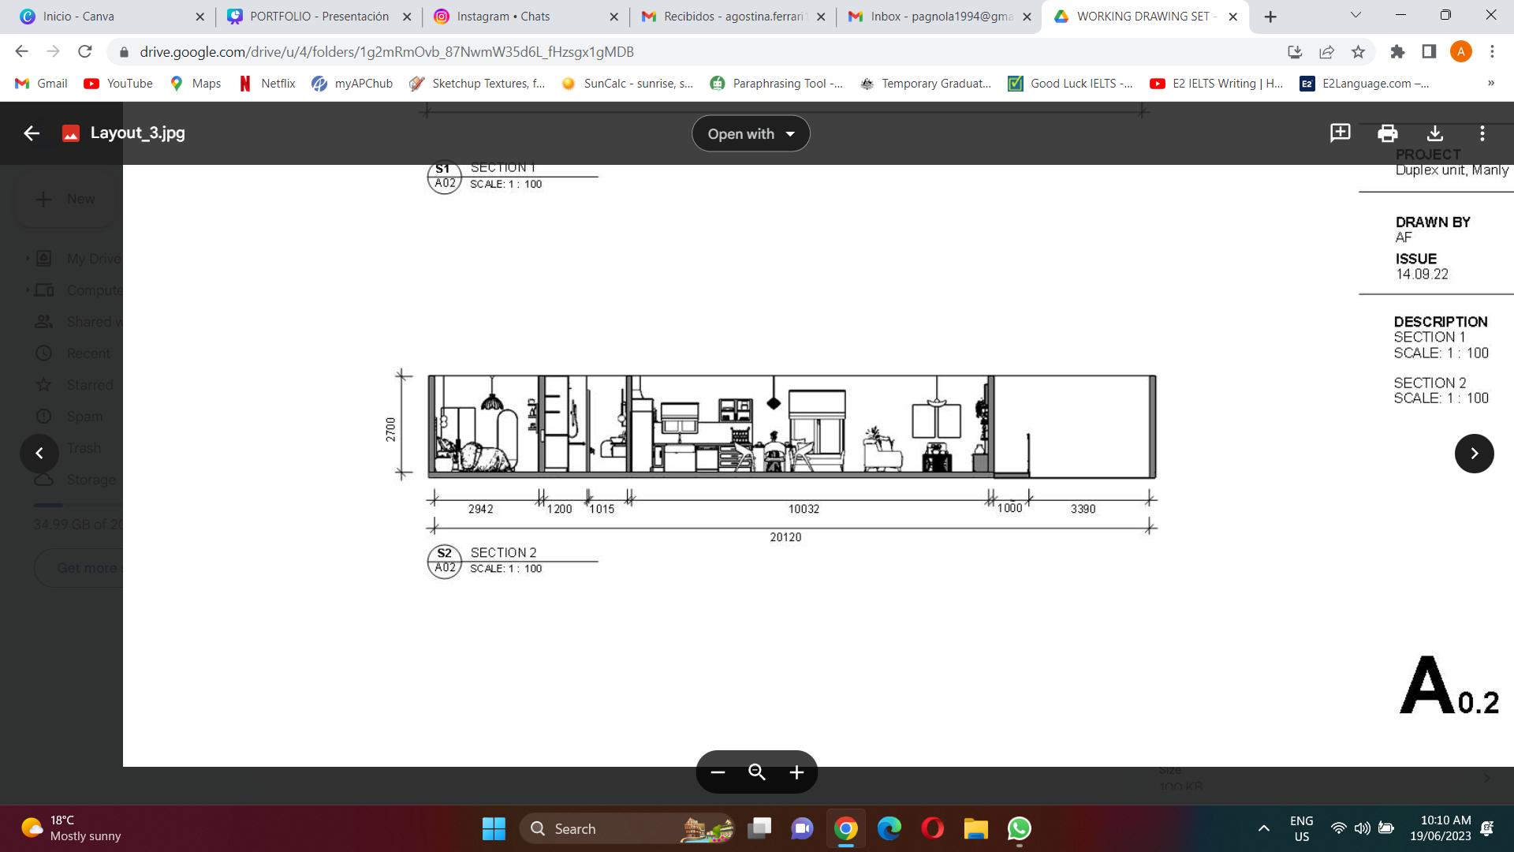Reset zoom with magnifier icon
This screenshot has width=1514, height=852.
(757, 772)
